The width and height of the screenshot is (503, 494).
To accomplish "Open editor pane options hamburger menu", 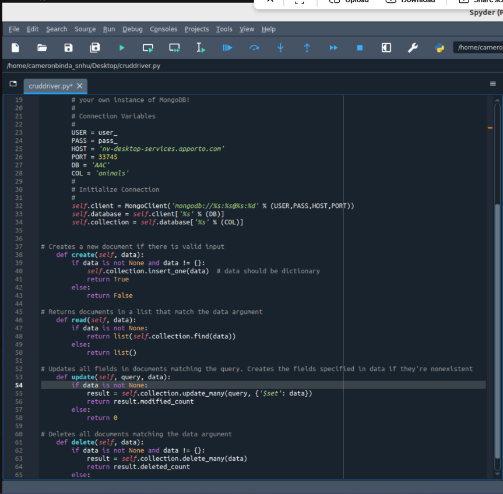I will pyautogui.click(x=493, y=84).
